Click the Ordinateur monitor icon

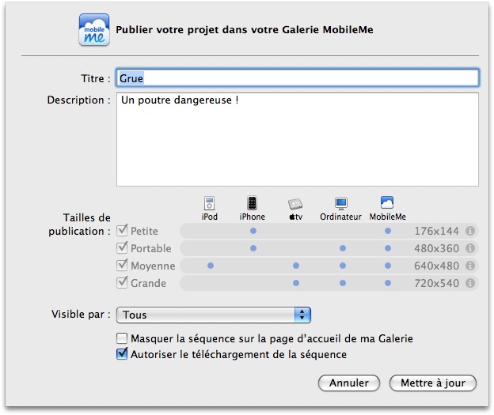pyautogui.click(x=341, y=204)
